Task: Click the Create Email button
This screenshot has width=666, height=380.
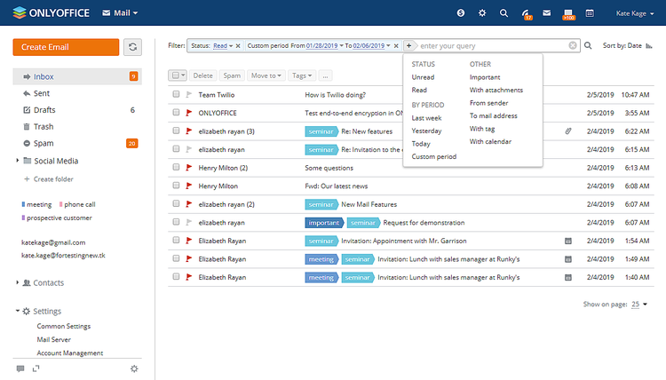Action: [66, 47]
